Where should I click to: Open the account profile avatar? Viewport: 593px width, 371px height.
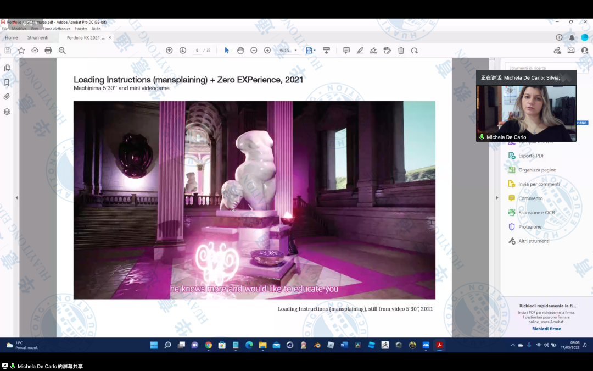pyautogui.click(x=585, y=37)
